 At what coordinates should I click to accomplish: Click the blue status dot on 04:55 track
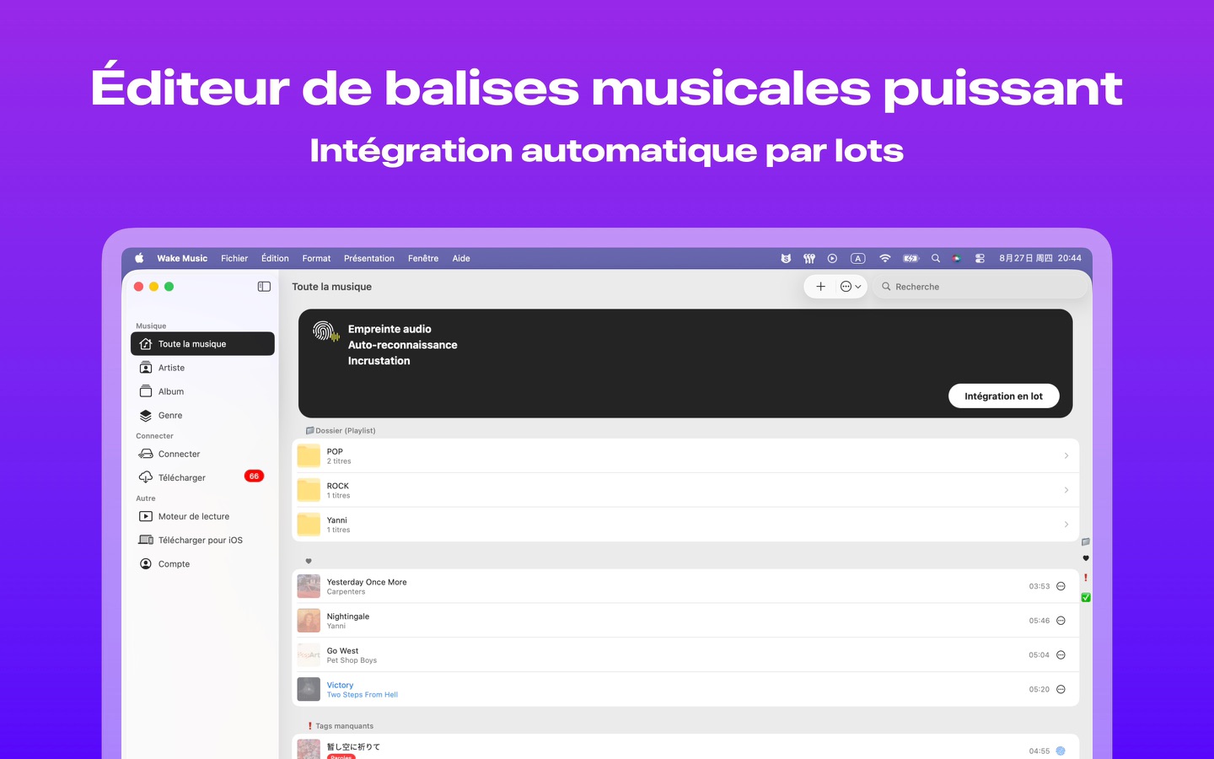[x=1061, y=751]
